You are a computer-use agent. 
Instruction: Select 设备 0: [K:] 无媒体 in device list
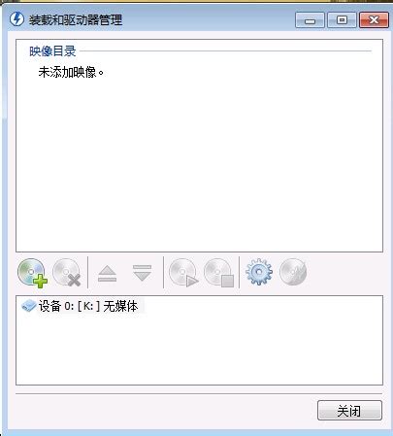(x=82, y=306)
